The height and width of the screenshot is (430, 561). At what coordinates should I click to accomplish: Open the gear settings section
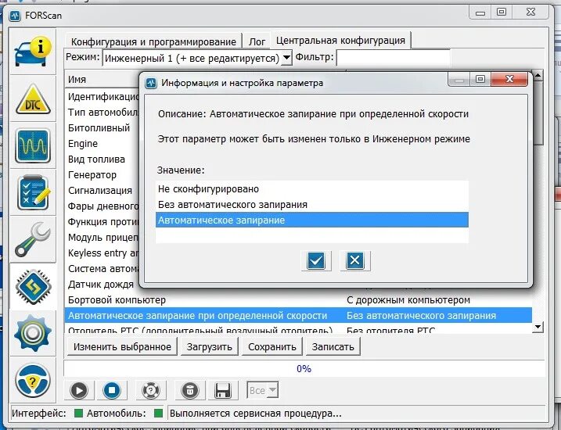click(x=33, y=333)
